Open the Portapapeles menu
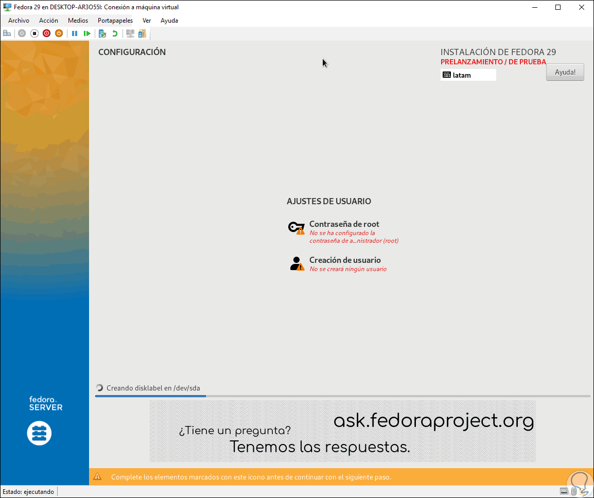This screenshot has width=594, height=498. tap(115, 21)
